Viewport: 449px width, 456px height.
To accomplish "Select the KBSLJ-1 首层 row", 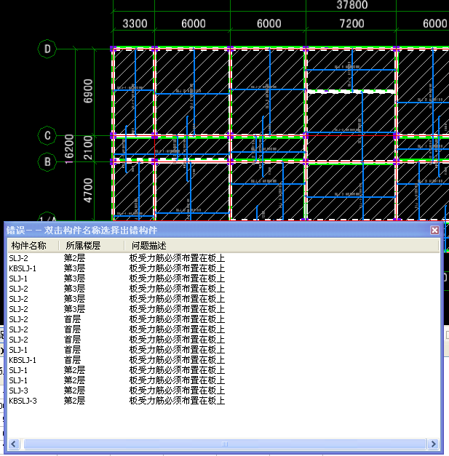I will [x=223, y=360].
